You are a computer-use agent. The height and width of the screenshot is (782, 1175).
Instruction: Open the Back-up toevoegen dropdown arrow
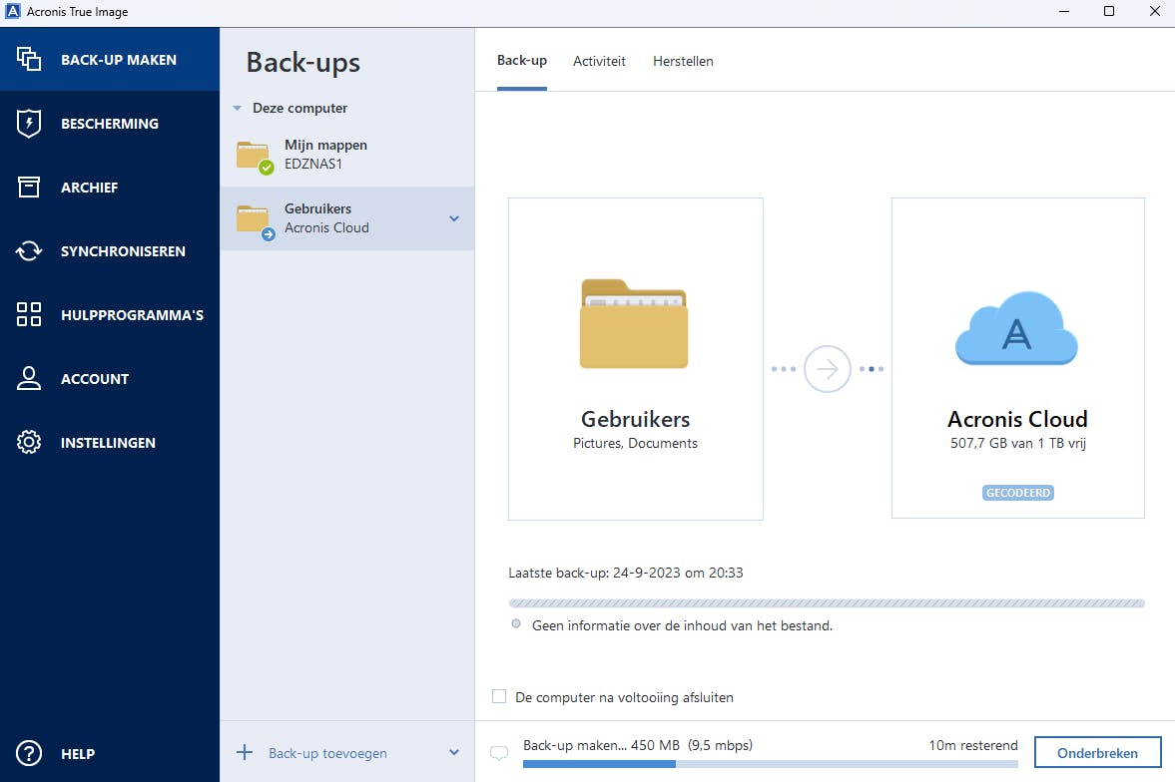point(454,752)
